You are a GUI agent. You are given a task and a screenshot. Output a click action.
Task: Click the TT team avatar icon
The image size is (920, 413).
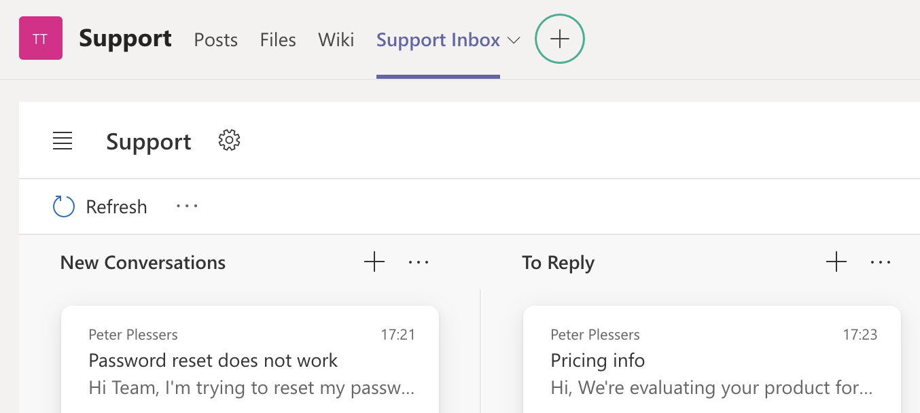41,39
